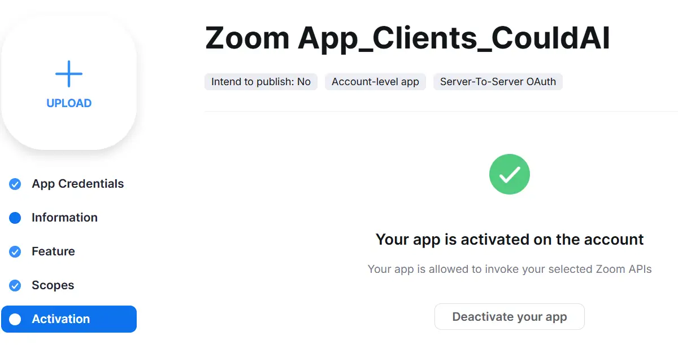Click the Account-level app tag
The image size is (678, 358).
point(375,82)
